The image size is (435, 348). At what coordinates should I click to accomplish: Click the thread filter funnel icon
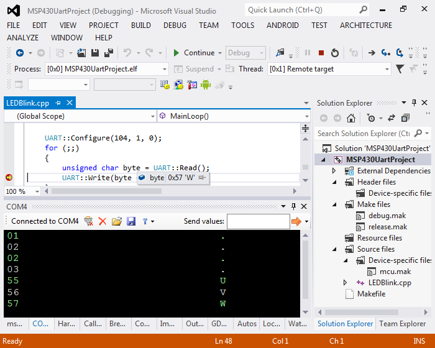400,69
